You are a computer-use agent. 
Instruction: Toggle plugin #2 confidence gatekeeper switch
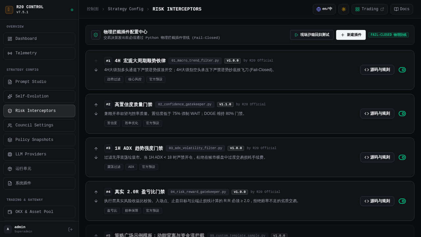[402, 114]
